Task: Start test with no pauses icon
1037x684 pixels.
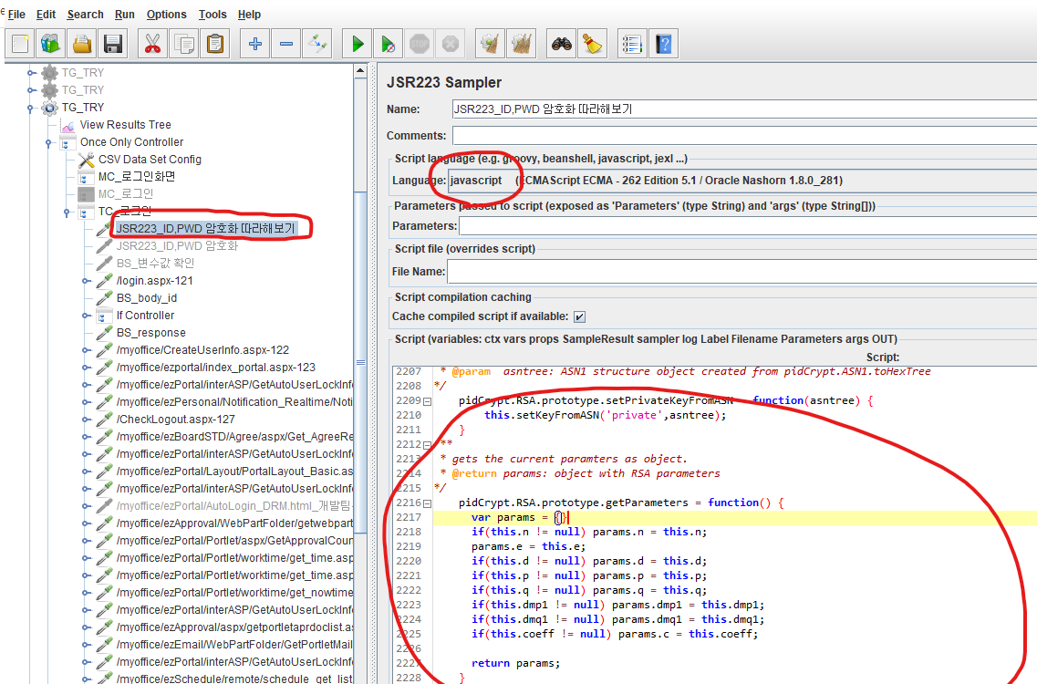Action: (389, 45)
